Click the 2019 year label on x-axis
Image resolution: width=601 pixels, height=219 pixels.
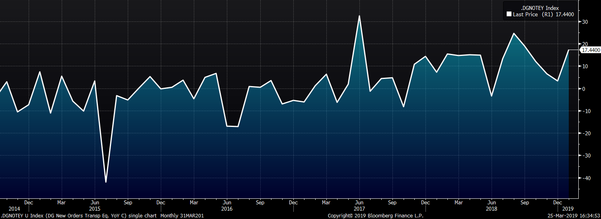(x=568, y=209)
